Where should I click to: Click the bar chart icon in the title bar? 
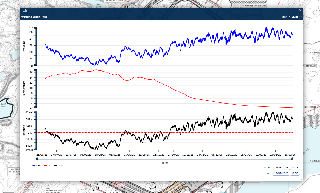(x=25, y=11)
